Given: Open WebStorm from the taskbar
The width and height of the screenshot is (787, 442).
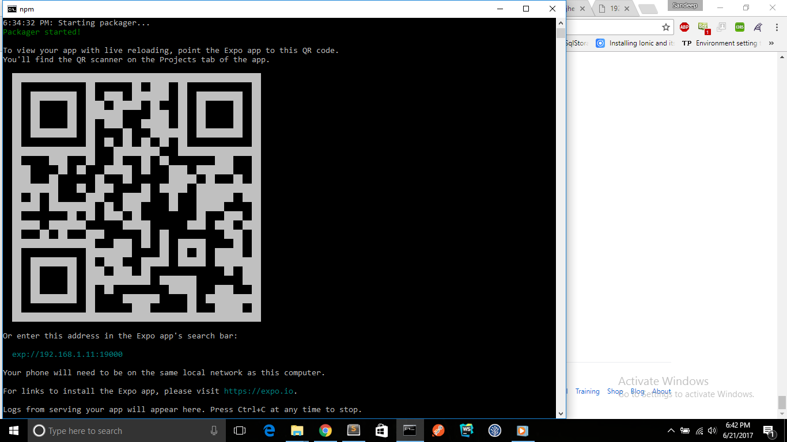Looking at the screenshot, I should [x=466, y=430].
